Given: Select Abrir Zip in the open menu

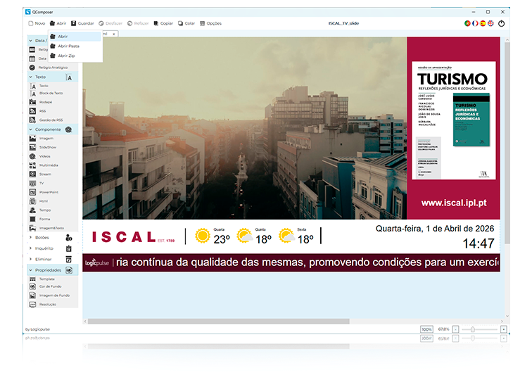Looking at the screenshot, I should (x=66, y=56).
